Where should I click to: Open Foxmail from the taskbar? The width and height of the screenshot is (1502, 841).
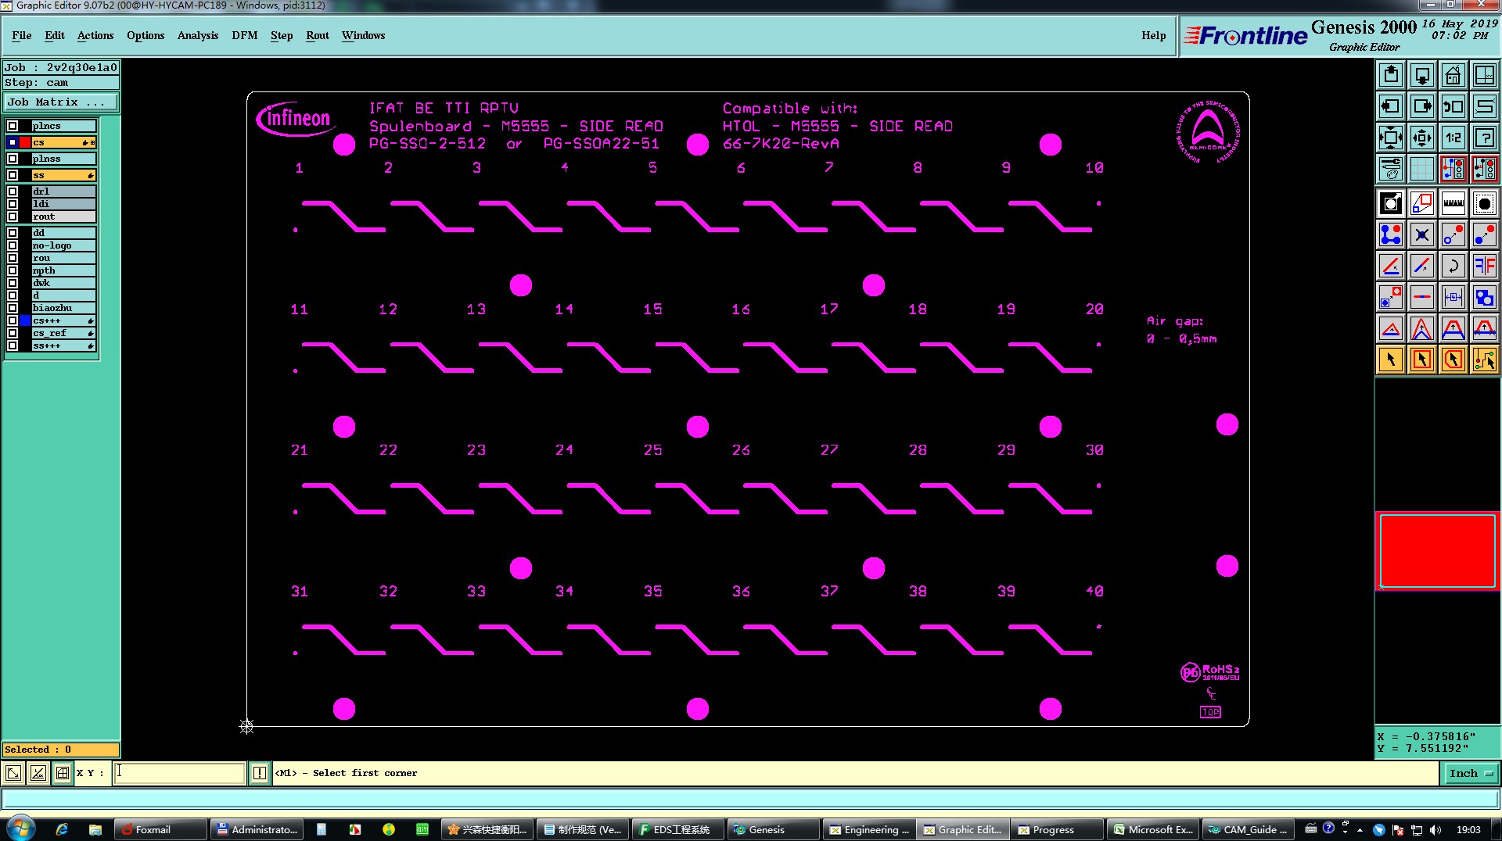tap(160, 829)
